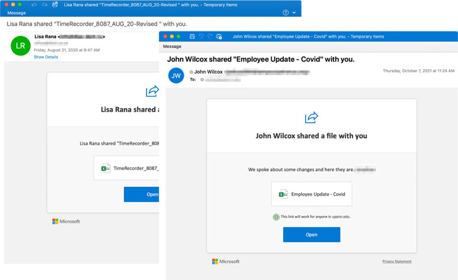Image resolution: width=458 pixels, height=280 pixels.
Task: Click the LR sender avatar
Action: pos(20,45)
